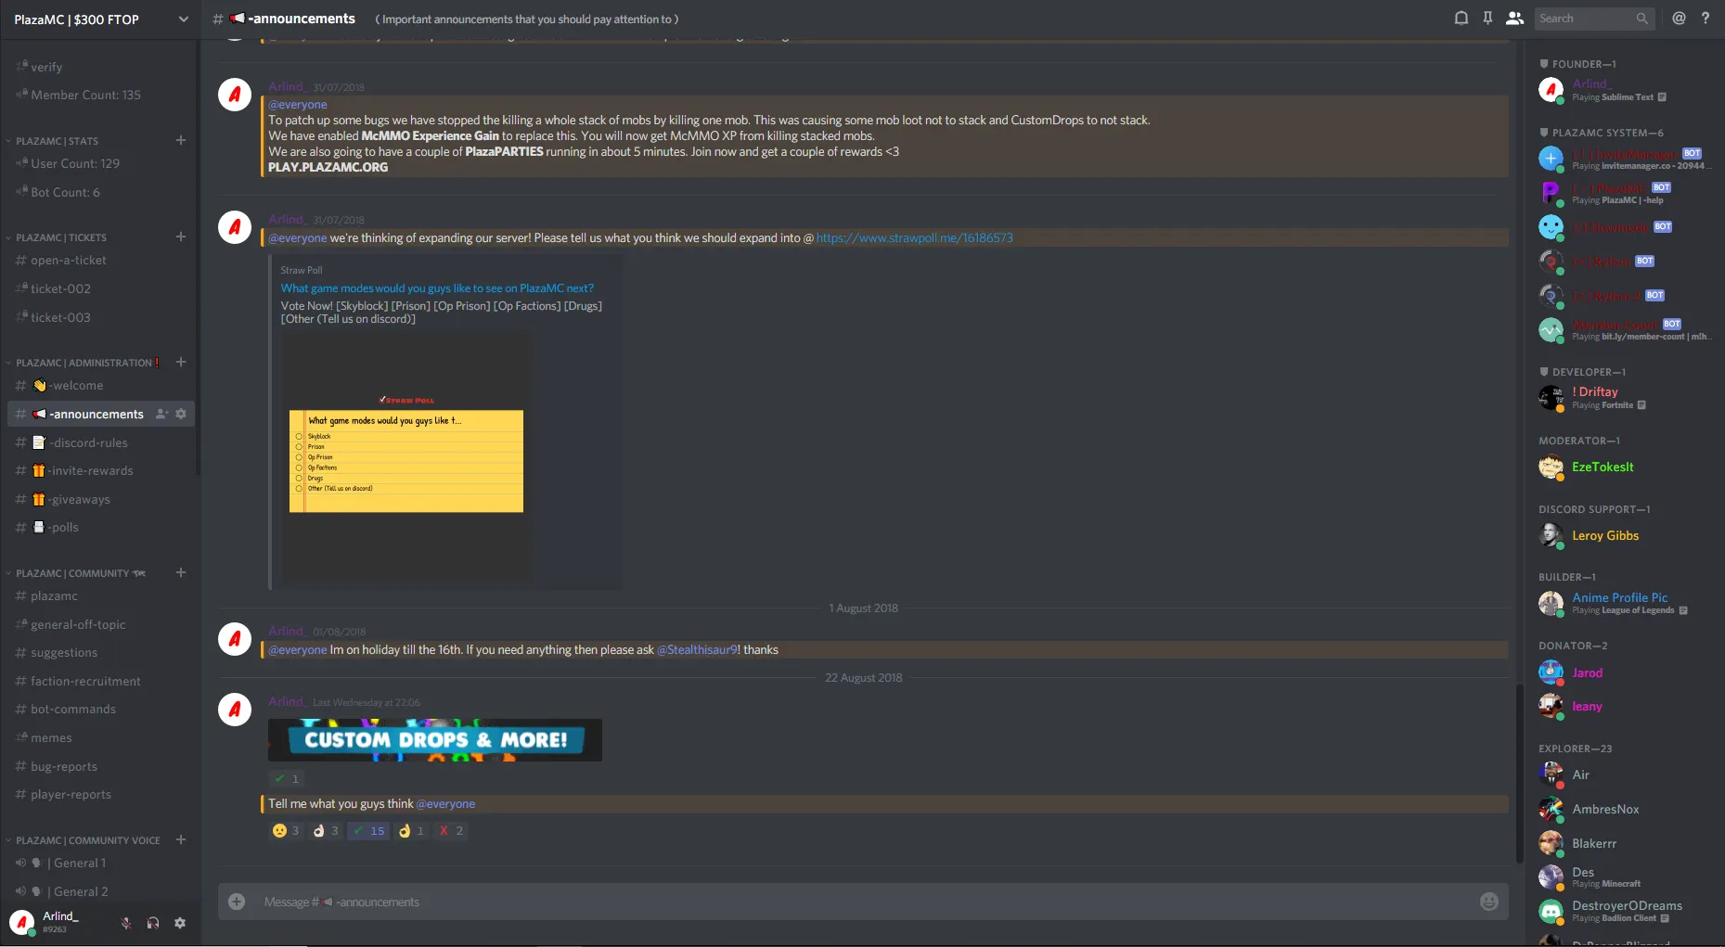The height and width of the screenshot is (947, 1725).
Task: Open the bug-reports channel
Action: pos(100,766)
